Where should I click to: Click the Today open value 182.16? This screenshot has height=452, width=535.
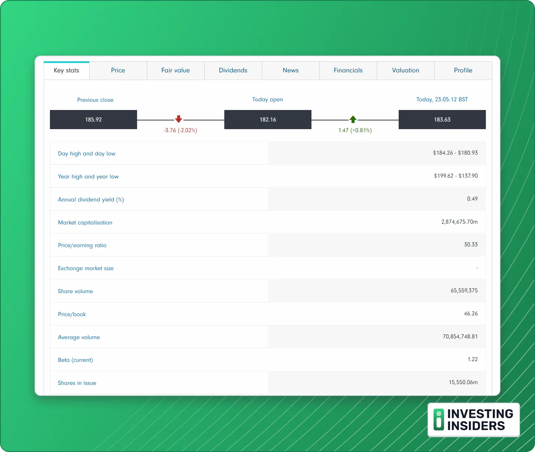(268, 119)
